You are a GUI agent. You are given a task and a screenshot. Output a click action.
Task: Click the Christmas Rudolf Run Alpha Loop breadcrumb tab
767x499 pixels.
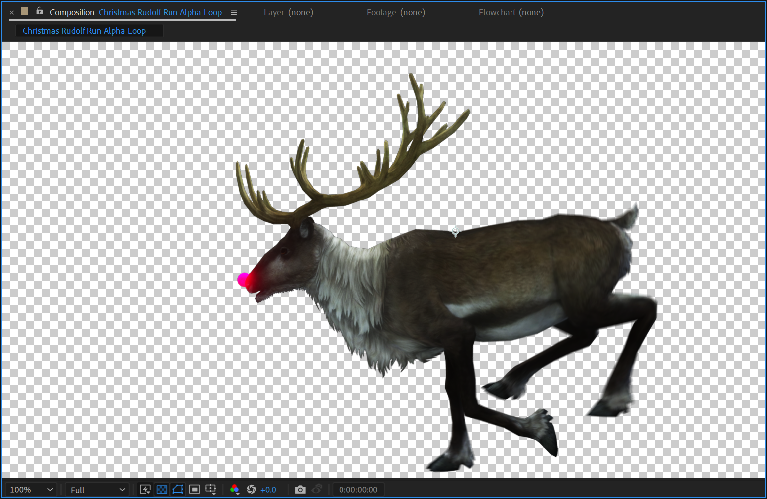pos(89,31)
